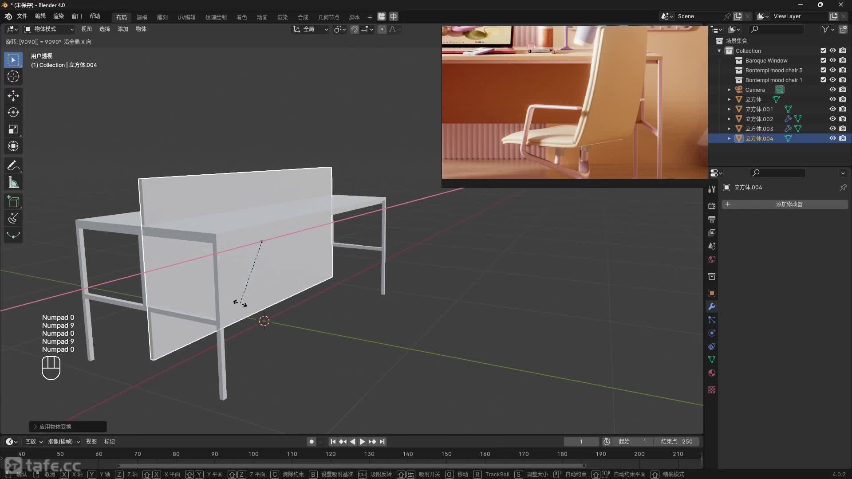Screen dimensions: 852x479
Task: Open the 抠像(插帧) keying dropdown
Action: click(x=63, y=442)
